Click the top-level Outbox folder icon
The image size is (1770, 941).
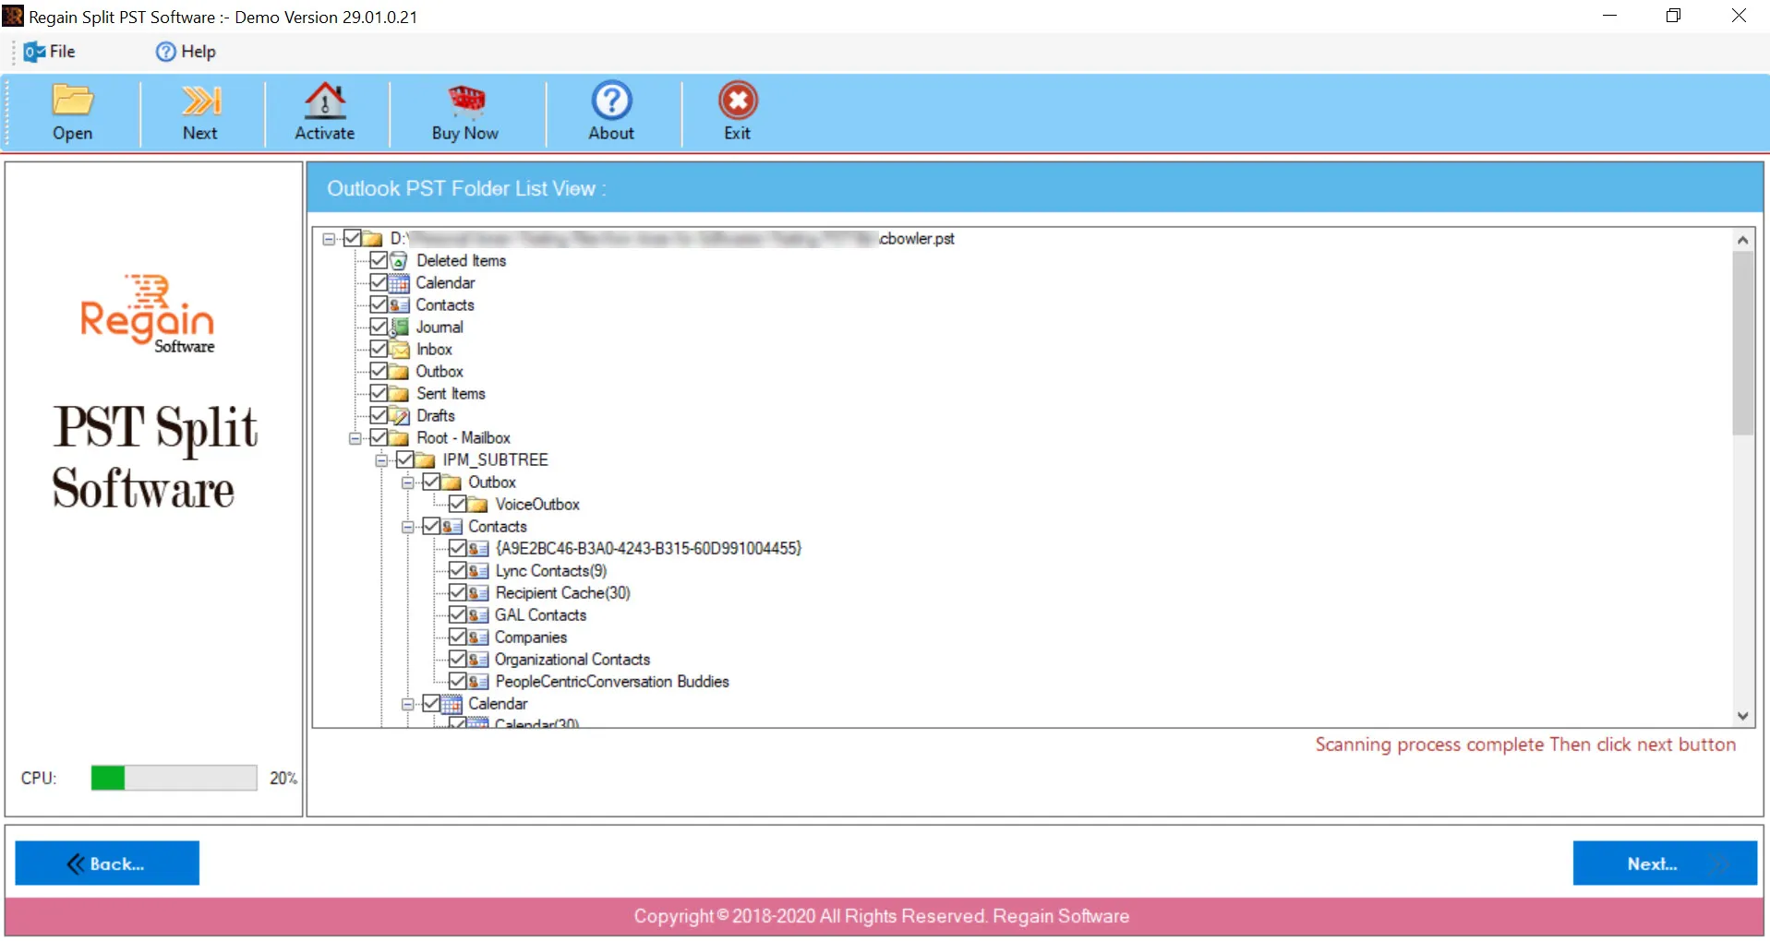(399, 372)
